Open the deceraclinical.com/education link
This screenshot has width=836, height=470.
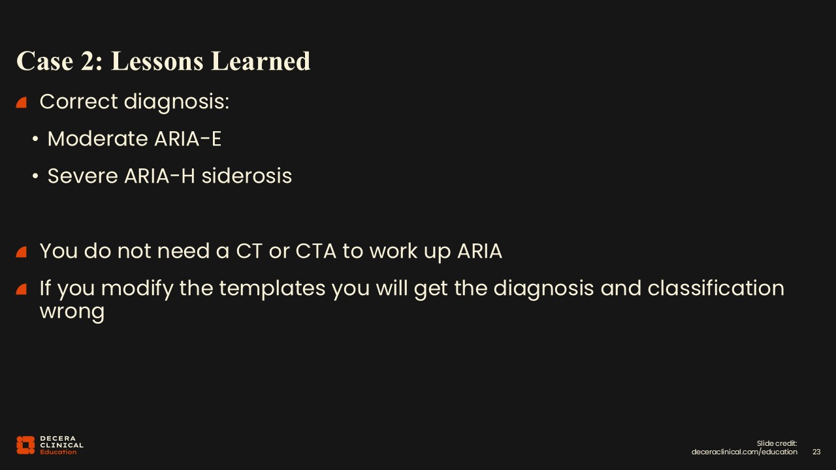pos(744,452)
